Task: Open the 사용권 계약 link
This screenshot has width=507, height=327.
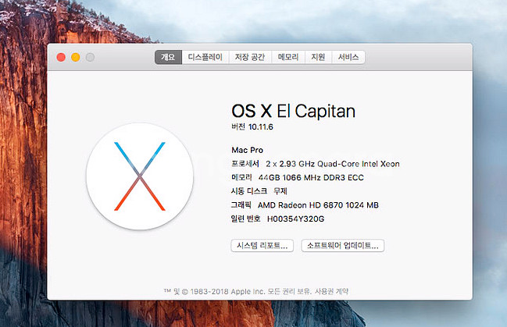Action: coord(333,291)
